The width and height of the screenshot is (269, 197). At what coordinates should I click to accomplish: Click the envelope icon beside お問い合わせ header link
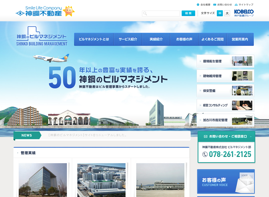click(x=215, y=5)
